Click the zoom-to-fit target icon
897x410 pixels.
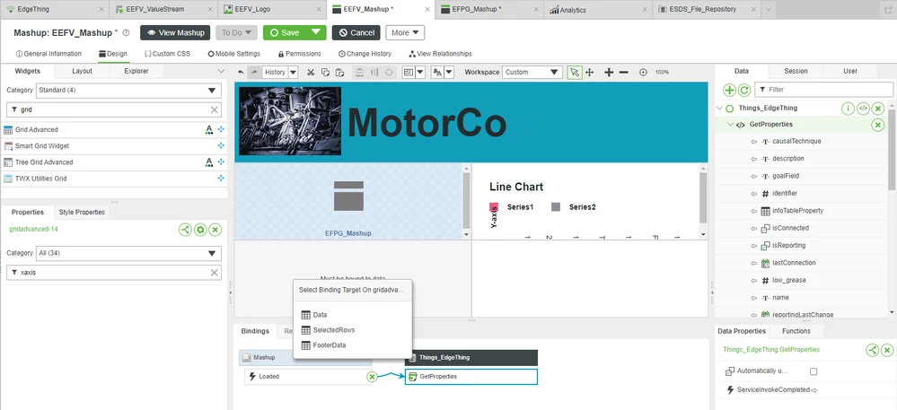tap(643, 72)
